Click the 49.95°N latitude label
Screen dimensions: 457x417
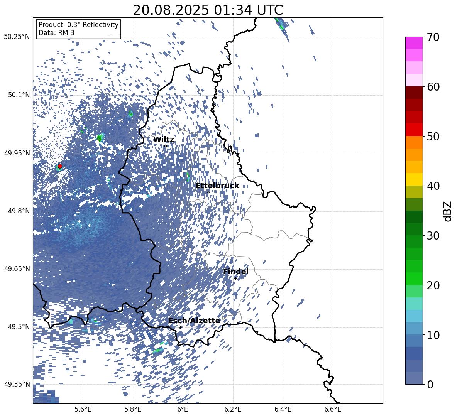(17, 153)
